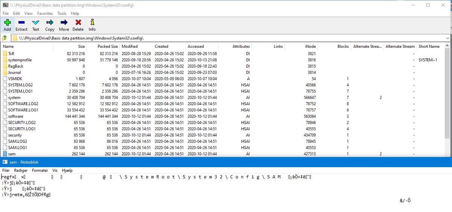This screenshot has height=212, width=452.
Task: Select the systemprofile folder icon
Action: (x=5, y=60)
